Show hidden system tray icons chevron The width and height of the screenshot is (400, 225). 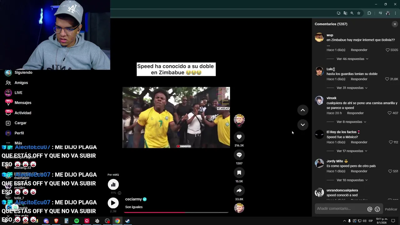pos(344,221)
